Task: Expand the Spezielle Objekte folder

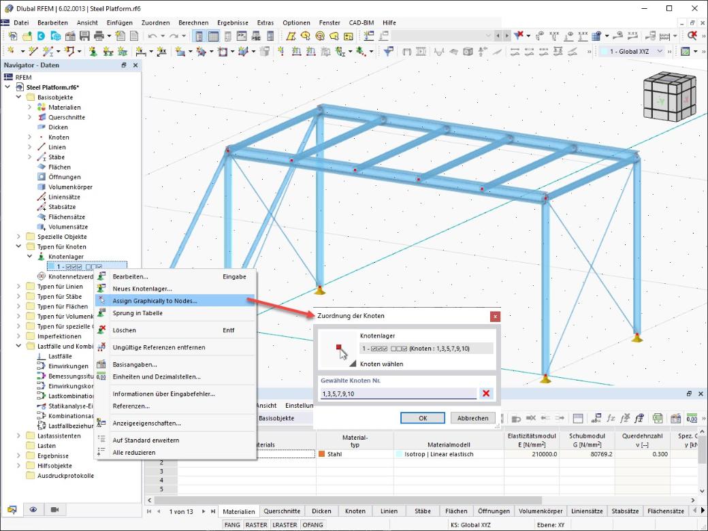Action: [18, 236]
